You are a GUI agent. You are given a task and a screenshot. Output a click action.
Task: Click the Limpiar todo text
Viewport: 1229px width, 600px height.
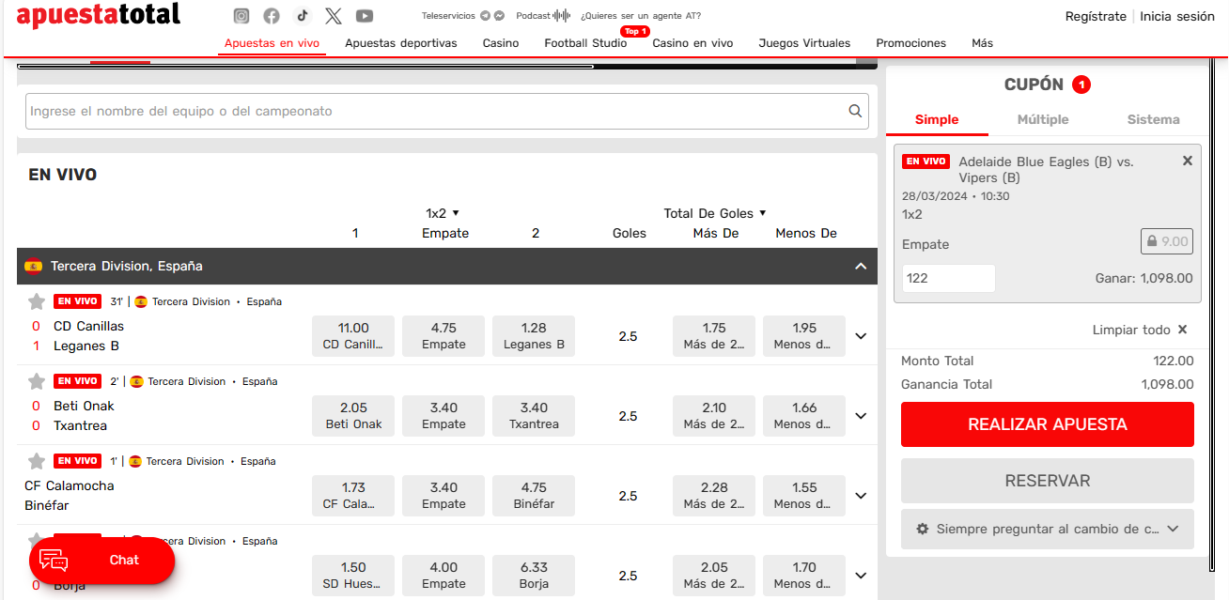(x=1131, y=330)
